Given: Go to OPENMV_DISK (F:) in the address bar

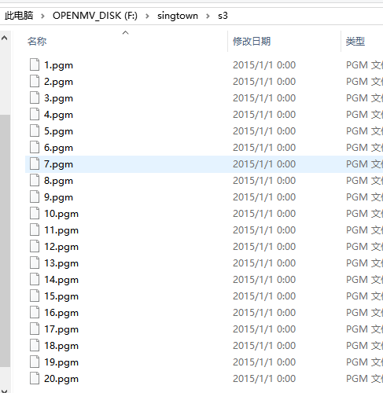Looking at the screenshot, I should click(x=95, y=16).
